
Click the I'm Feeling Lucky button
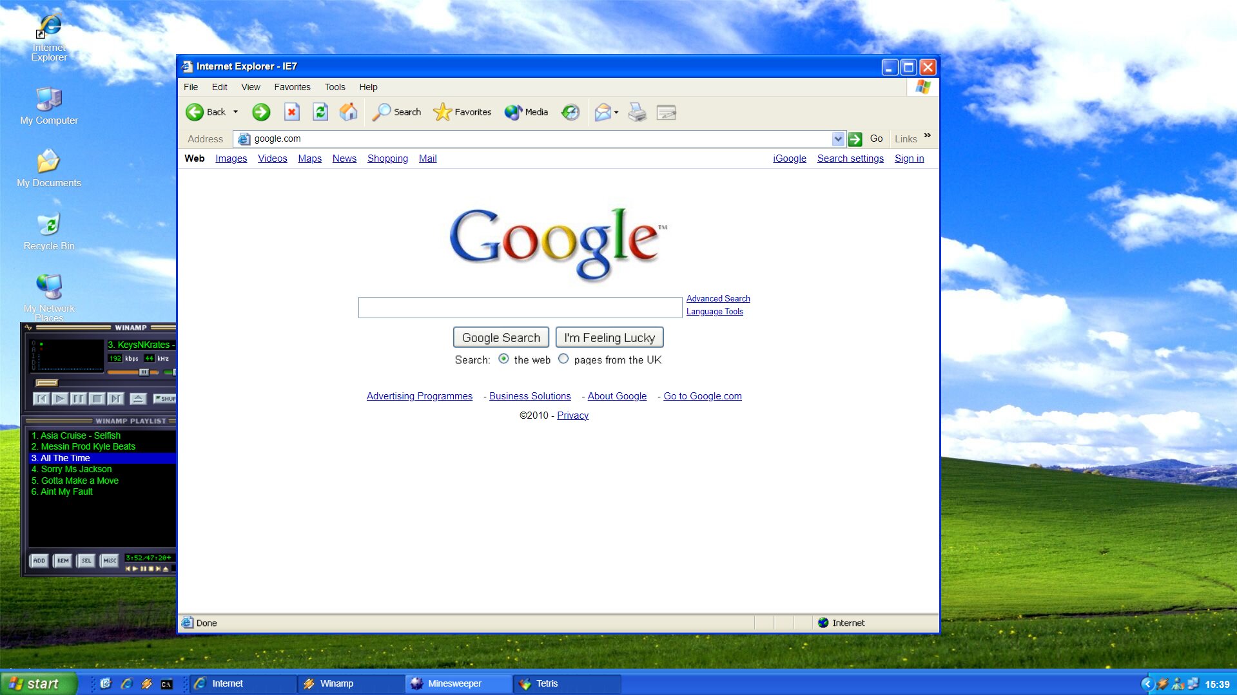click(x=609, y=338)
